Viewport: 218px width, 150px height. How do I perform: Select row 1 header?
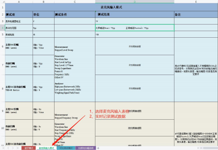click(x=2, y=7)
